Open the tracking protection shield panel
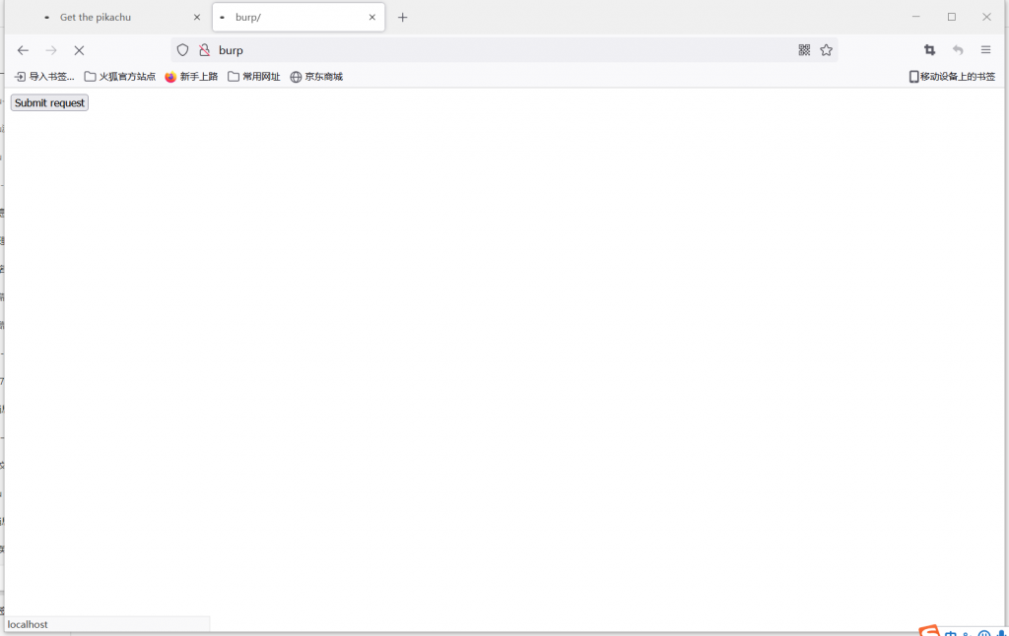1009x636 pixels. (x=182, y=50)
